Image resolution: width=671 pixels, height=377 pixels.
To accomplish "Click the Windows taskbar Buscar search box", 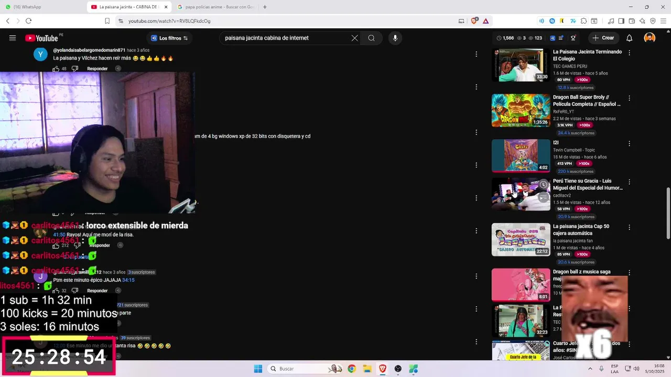I will tap(306, 369).
